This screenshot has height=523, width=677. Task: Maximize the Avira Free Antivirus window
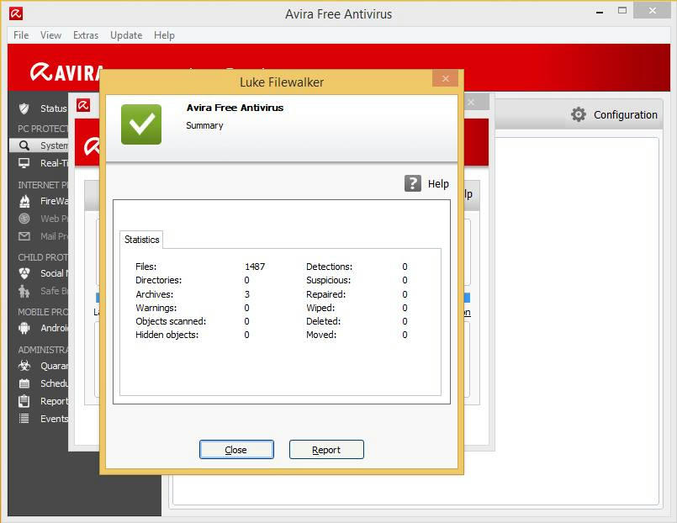click(x=622, y=11)
